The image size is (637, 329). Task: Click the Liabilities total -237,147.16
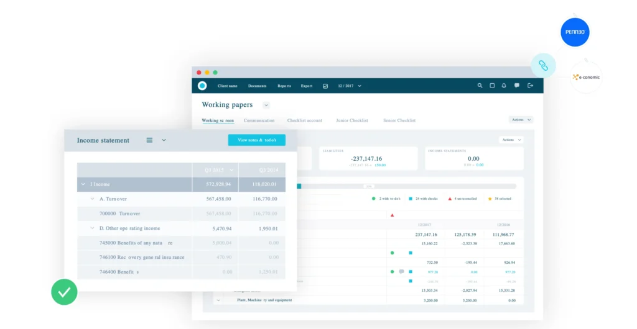[x=366, y=158]
